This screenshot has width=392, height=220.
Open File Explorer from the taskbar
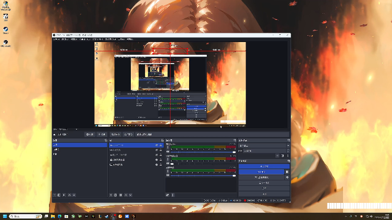53,216
